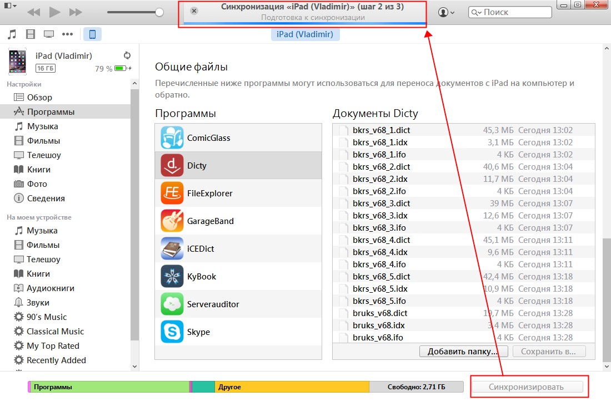Image resolution: width=611 pixels, height=402 pixels.
Task: Select file bkrs_v68_5.idx
Action: [x=464, y=289]
